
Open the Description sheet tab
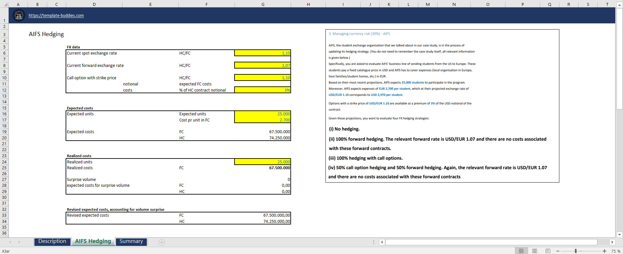coord(52,241)
